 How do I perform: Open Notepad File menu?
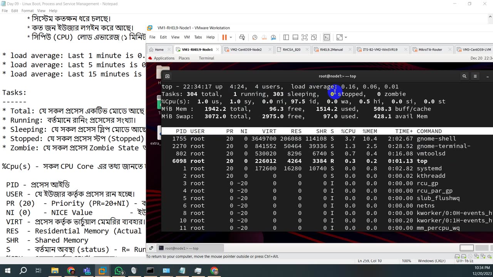(5, 11)
